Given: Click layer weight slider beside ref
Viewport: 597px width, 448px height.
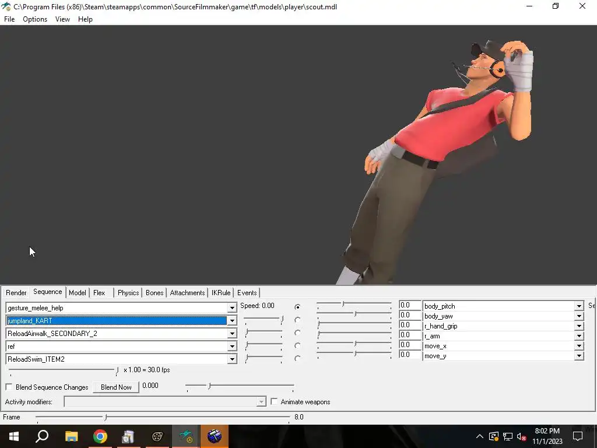Looking at the screenshot, I should (x=264, y=345).
